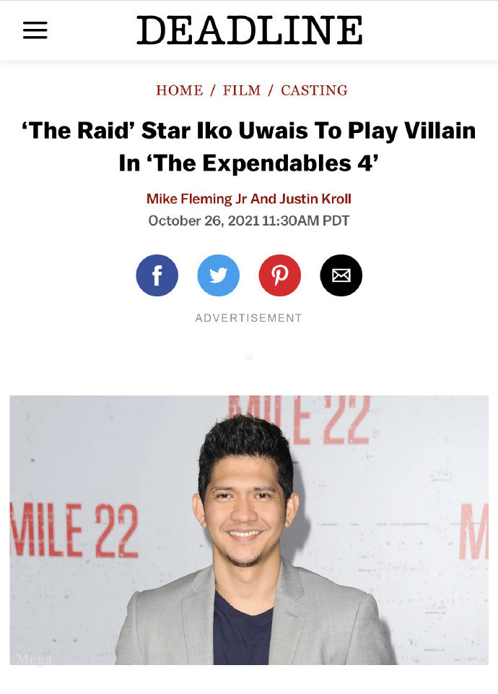View author Mike Fleming Jr's page
This screenshot has width=498, height=694.
tap(196, 199)
